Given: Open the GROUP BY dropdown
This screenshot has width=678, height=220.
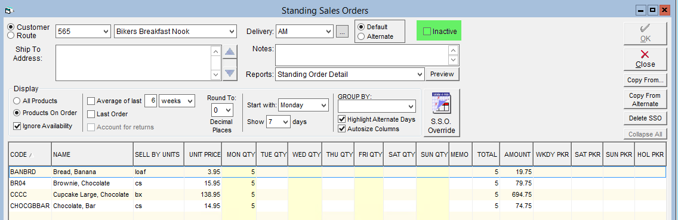Looking at the screenshot, I should [377, 106].
